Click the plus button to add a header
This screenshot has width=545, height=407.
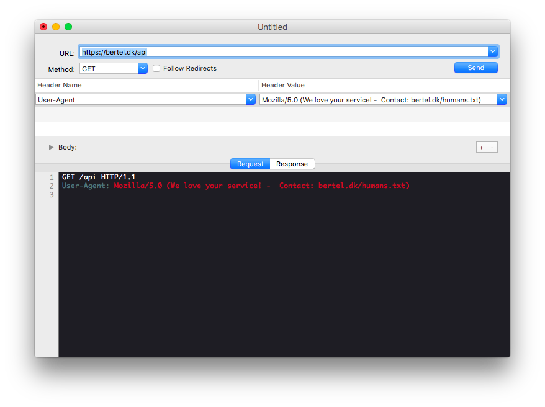point(481,147)
